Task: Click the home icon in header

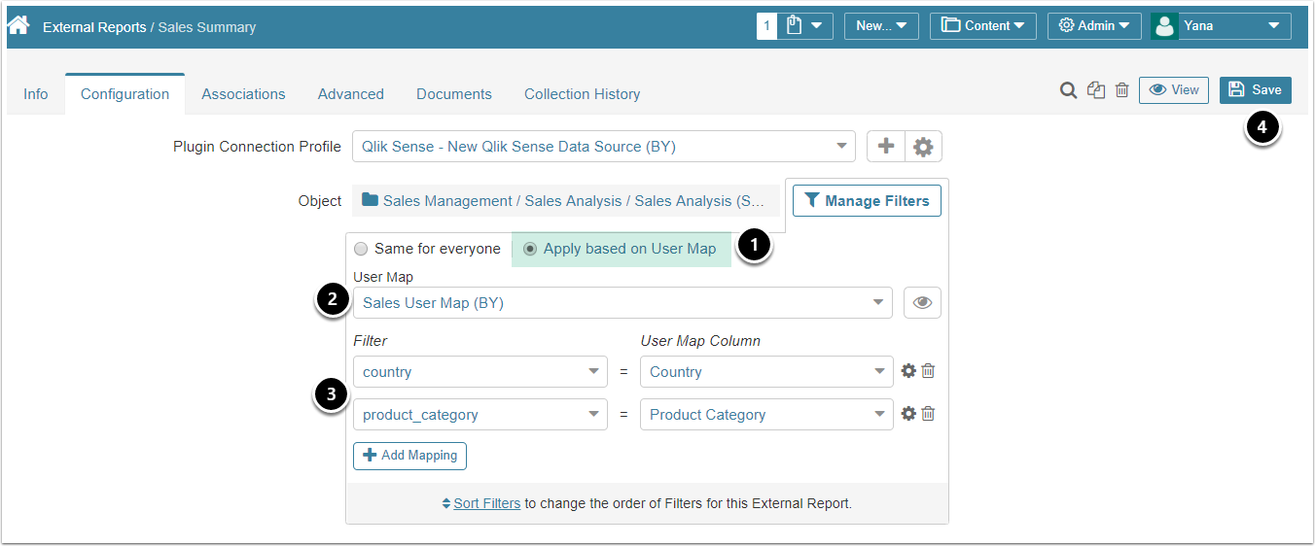Action: (18, 25)
